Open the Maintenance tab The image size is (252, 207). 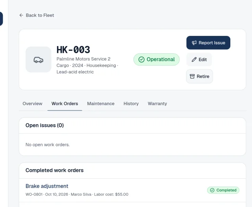pyautogui.click(x=101, y=103)
